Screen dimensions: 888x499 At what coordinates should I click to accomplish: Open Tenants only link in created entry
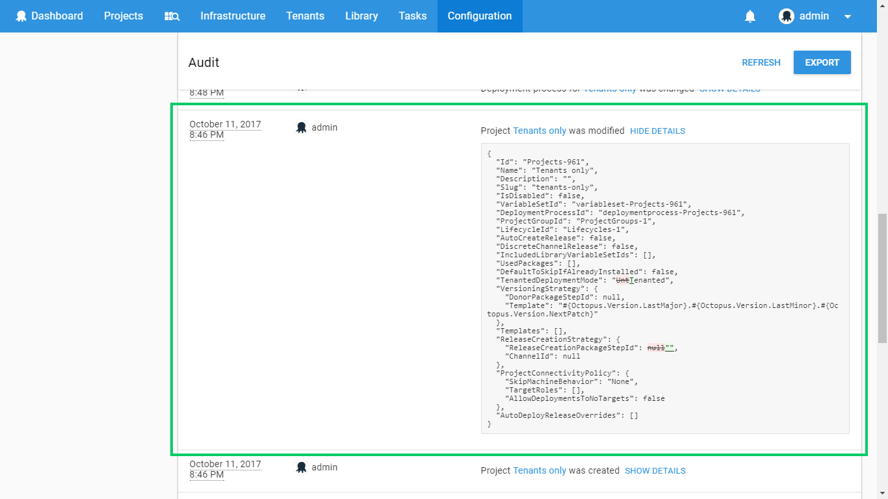(540, 470)
